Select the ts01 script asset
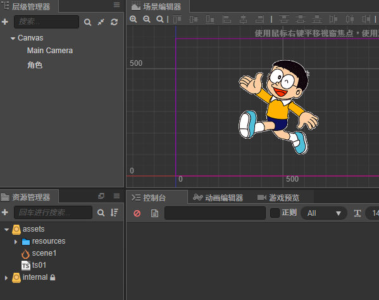This screenshot has height=300, width=379. [39, 265]
